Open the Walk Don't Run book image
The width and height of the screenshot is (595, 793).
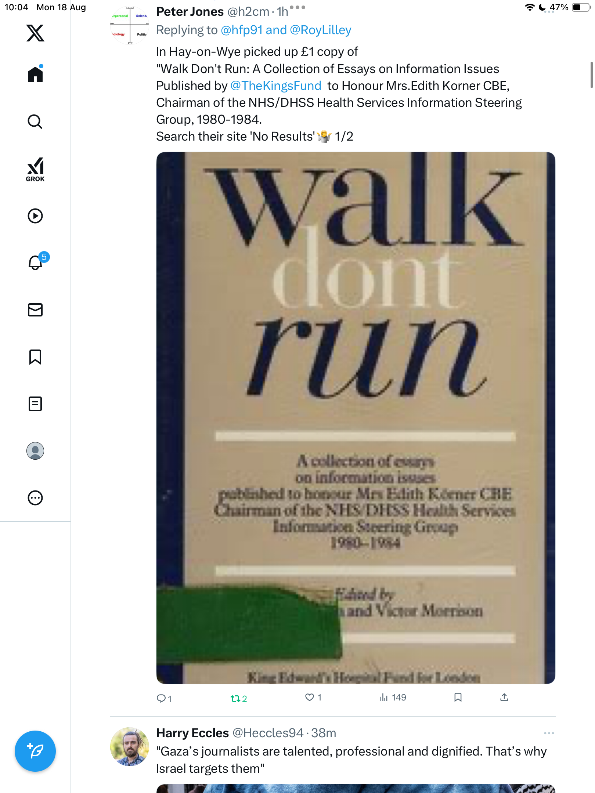point(356,418)
